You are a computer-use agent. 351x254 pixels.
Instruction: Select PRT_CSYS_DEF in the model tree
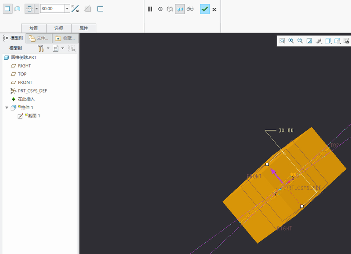click(x=29, y=91)
